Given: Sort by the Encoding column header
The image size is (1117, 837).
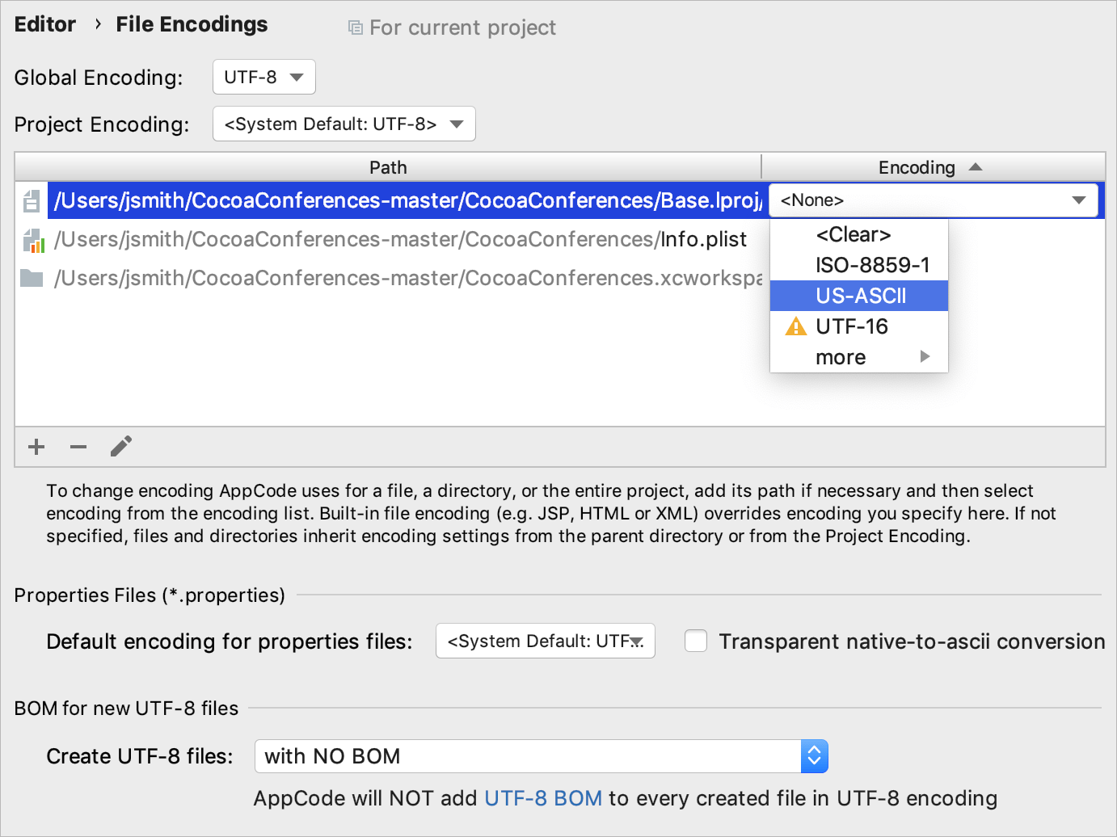Looking at the screenshot, I should tap(917, 167).
